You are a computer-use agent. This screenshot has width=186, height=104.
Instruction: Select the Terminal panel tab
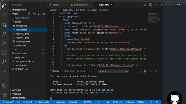point(55,71)
